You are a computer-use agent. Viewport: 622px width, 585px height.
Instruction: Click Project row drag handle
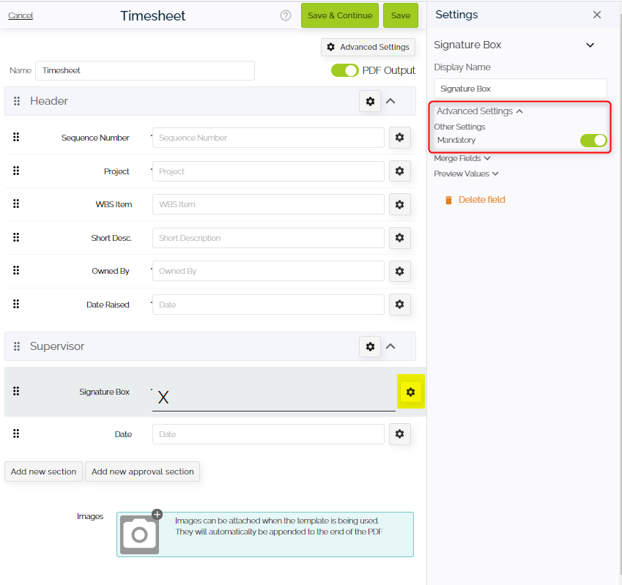point(16,171)
